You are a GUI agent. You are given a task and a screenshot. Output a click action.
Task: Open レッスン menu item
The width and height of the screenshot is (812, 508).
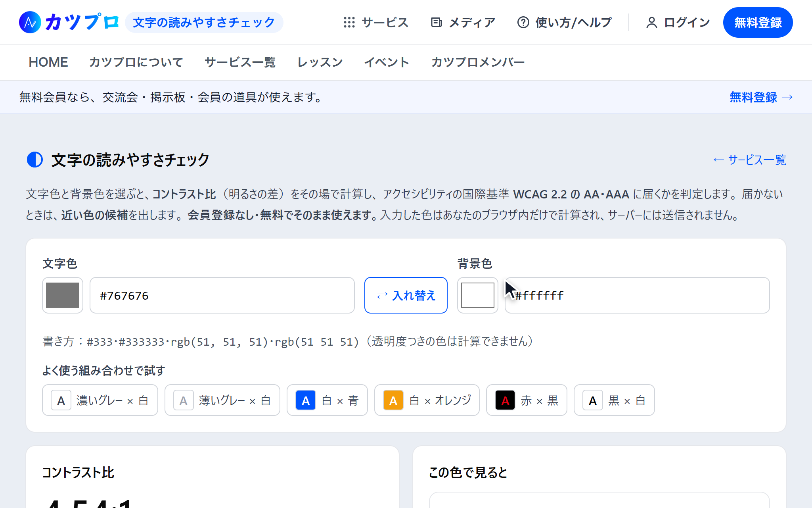(320, 62)
